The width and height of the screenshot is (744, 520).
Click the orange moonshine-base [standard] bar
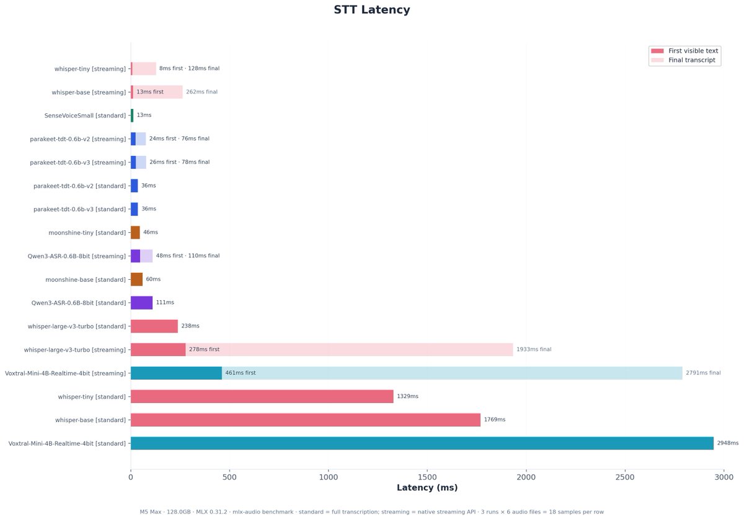[137, 279]
